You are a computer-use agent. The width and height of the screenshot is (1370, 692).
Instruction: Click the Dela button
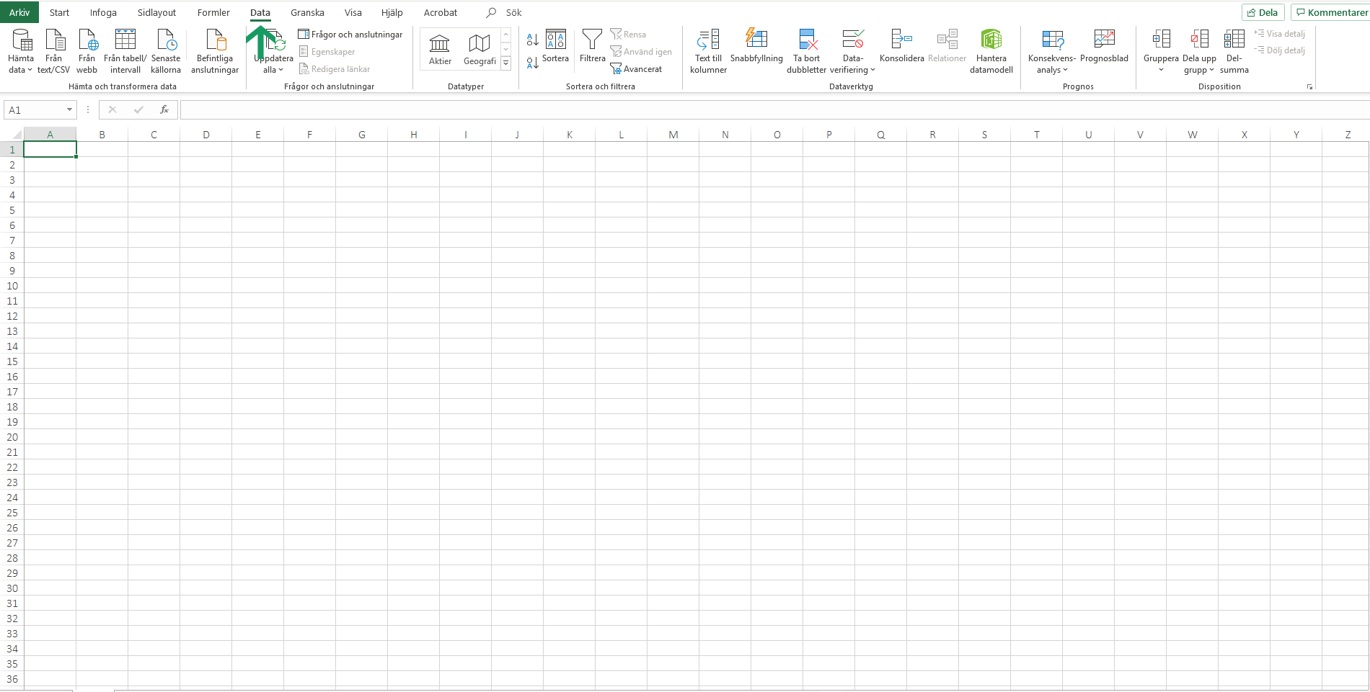1263,12
